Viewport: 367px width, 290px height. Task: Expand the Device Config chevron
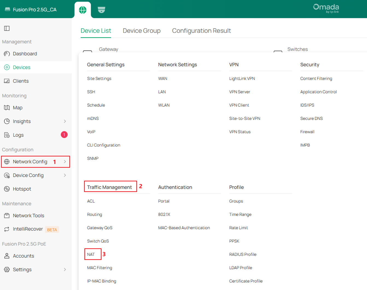(x=65, y=175)
